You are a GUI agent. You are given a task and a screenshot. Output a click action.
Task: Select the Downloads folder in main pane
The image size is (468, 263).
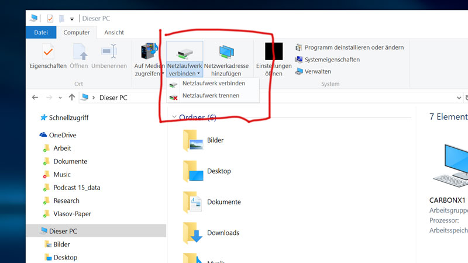tap(211, 233)
